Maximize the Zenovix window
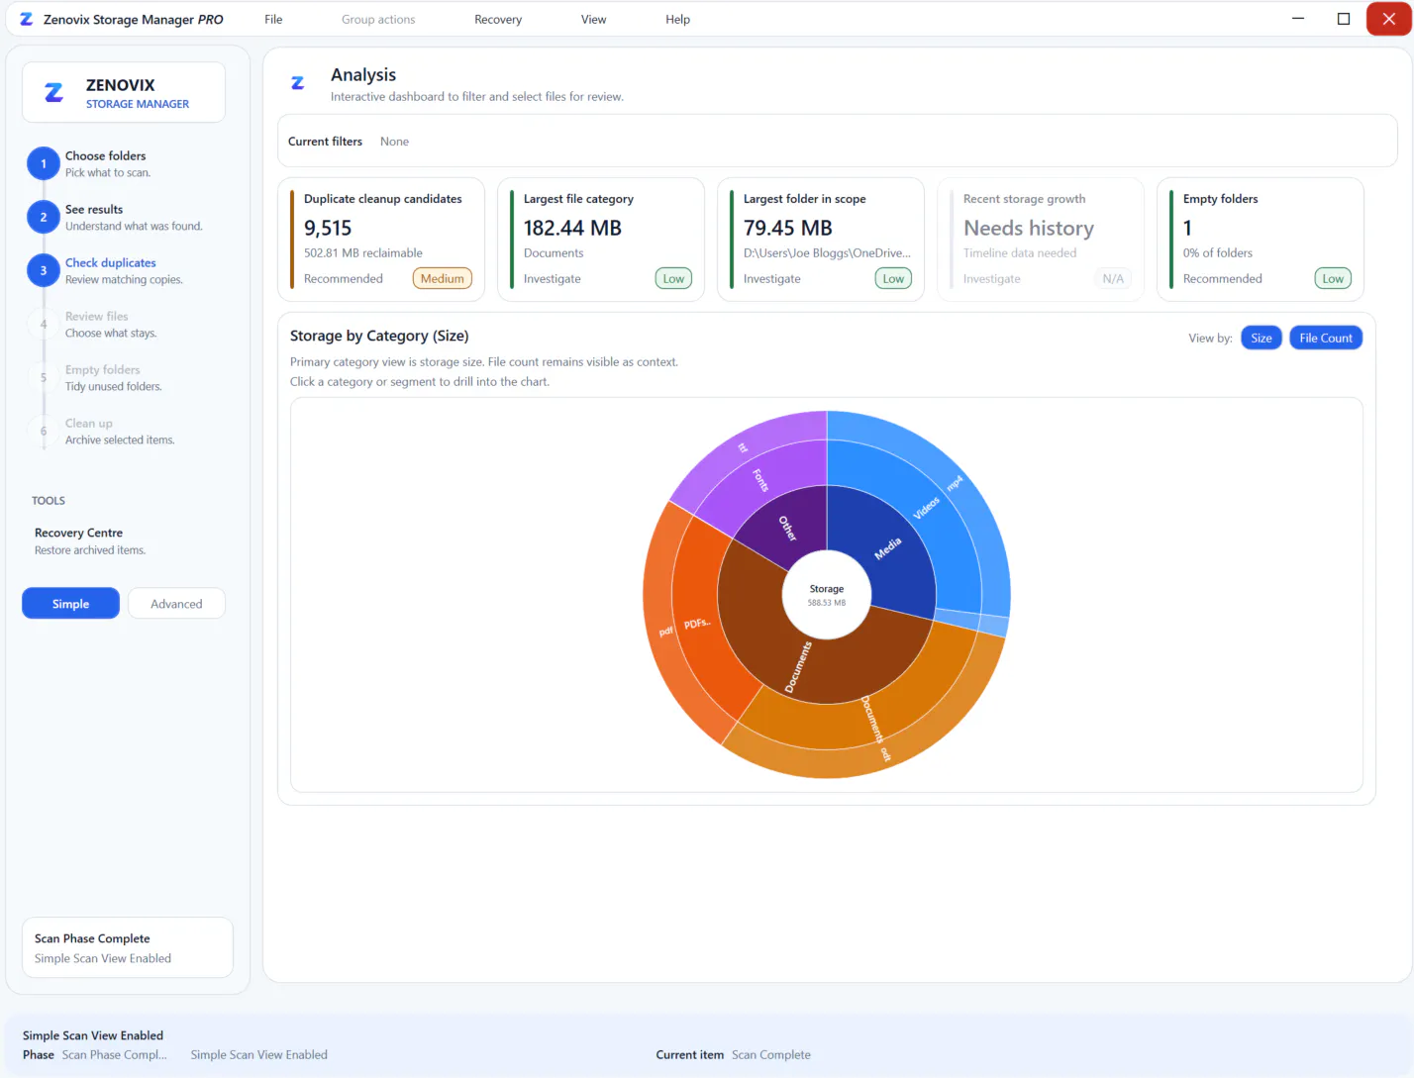This screenshot has height=1078, width=1414. pyautogui.click(x=1344, y=19)
